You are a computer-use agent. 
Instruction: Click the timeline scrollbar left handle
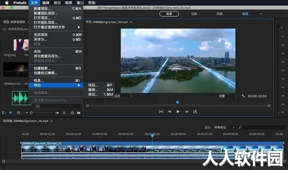tap(3, 161)
